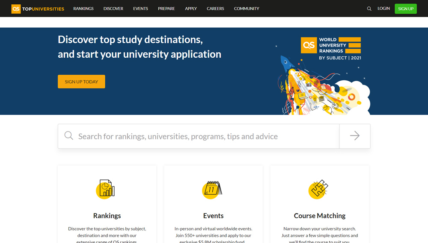Click the rocket illustration banner
This screenshot has height=243, width=428.
pyautogui.click(x=324, y=85)
